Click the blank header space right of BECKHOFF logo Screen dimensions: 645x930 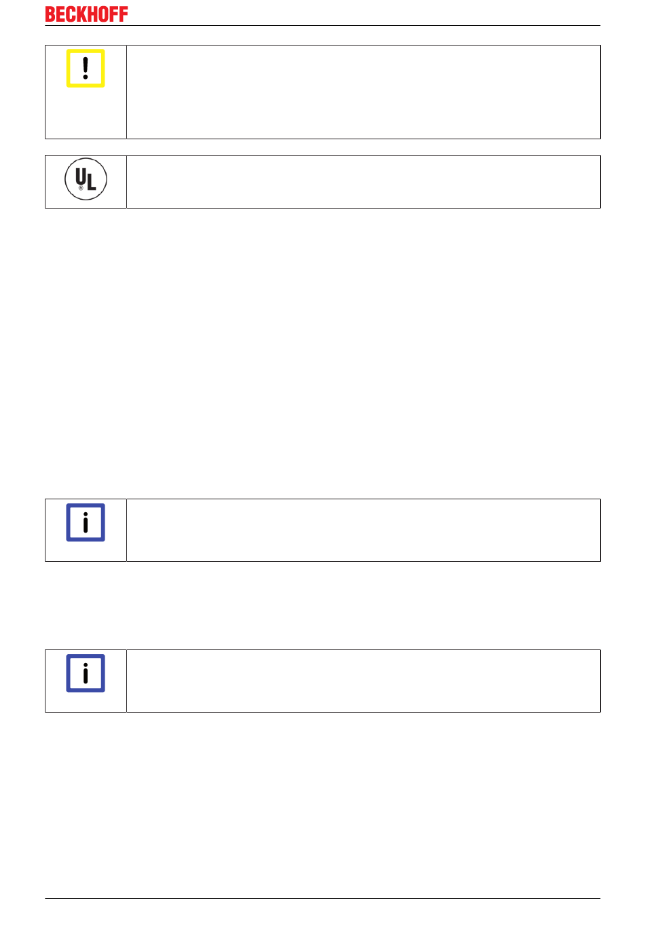click(367, 14)
